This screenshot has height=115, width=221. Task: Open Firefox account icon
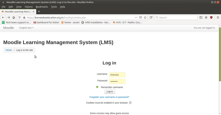coord(206,17)
